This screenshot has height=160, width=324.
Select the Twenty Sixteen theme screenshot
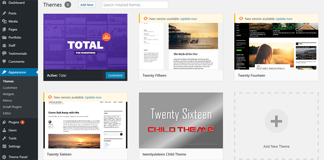(x=85, y=125)
